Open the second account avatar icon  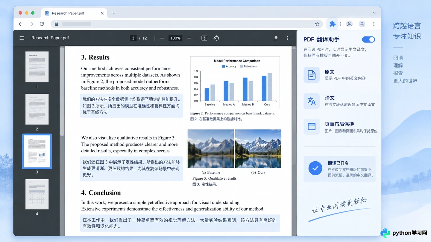[x=362, y=24]
